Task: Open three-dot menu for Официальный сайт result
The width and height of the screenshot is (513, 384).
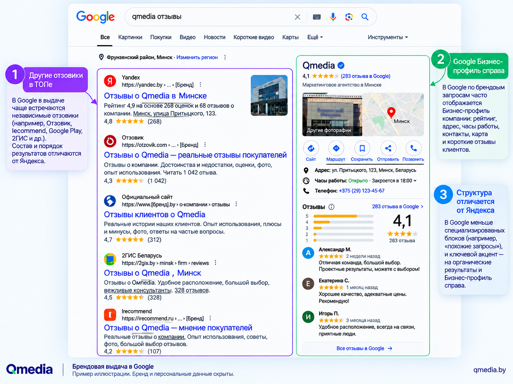Action: pyautogui.click(x=236, y=204)
